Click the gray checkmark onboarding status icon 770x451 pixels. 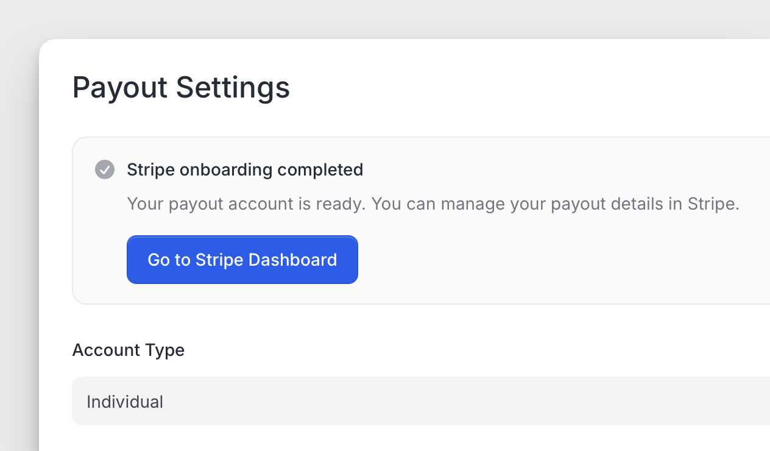tap(105, 169)
